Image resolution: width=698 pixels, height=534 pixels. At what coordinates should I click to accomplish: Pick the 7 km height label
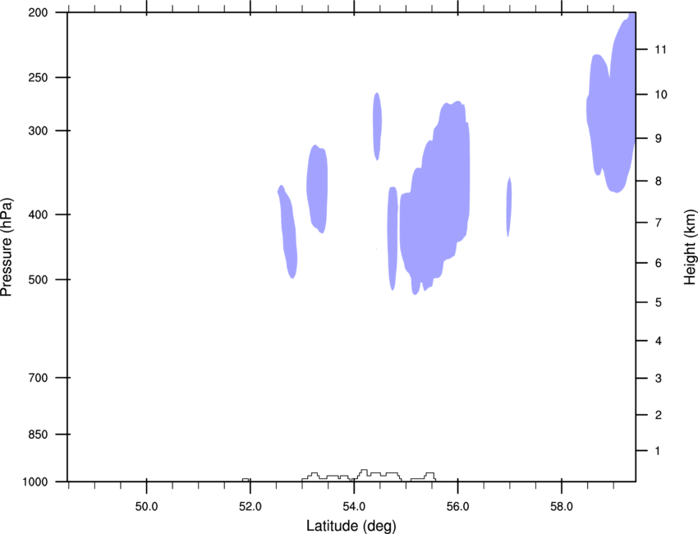(659, 223)
